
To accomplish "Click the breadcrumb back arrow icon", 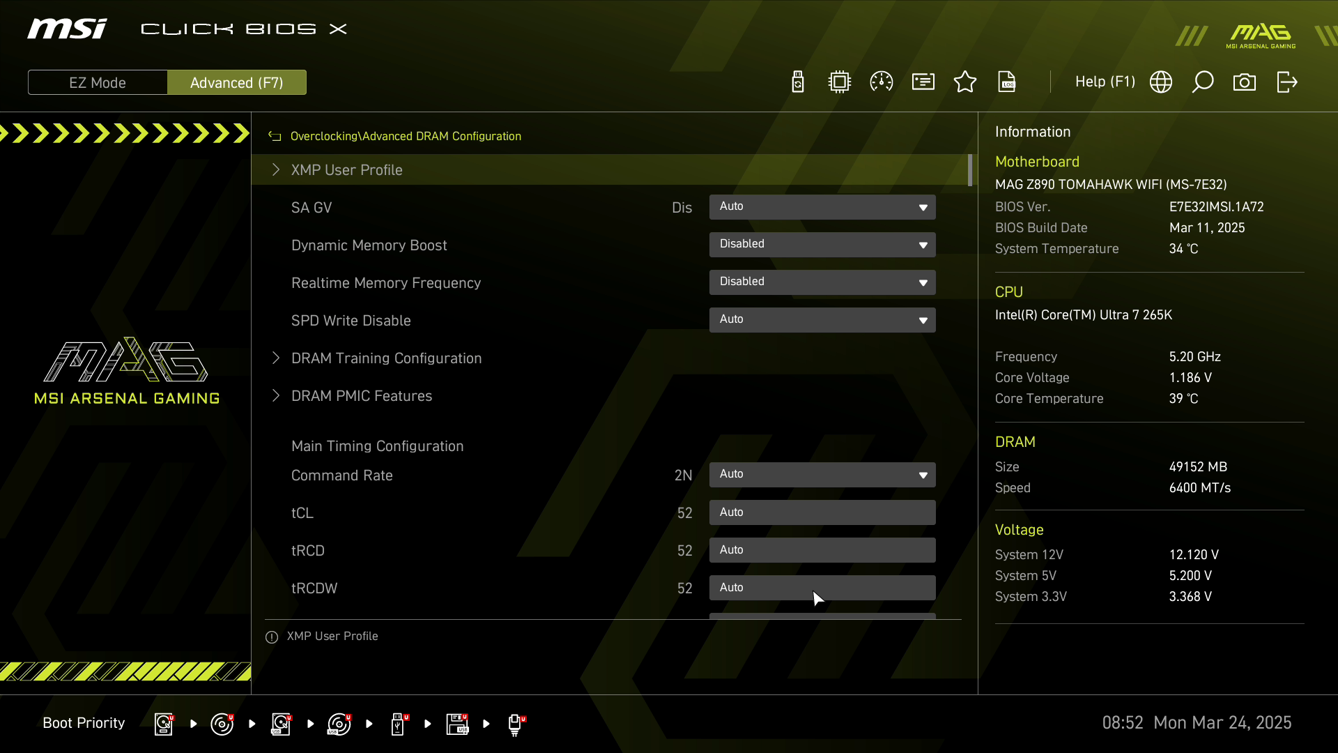I will pos(275,137).
